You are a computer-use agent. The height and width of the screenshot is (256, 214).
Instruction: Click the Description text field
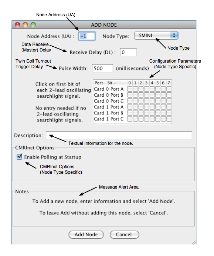coord(119,135)
